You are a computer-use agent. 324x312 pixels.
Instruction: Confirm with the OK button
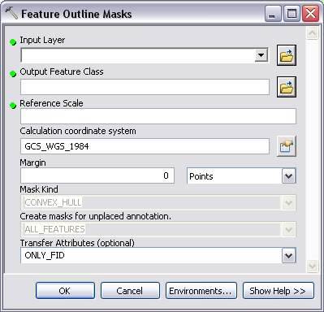pyautogui.click(x=65, y=291)
